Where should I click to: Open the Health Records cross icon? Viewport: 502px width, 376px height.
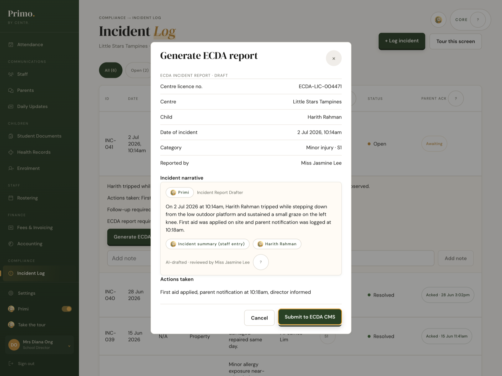tap(11, 152)
